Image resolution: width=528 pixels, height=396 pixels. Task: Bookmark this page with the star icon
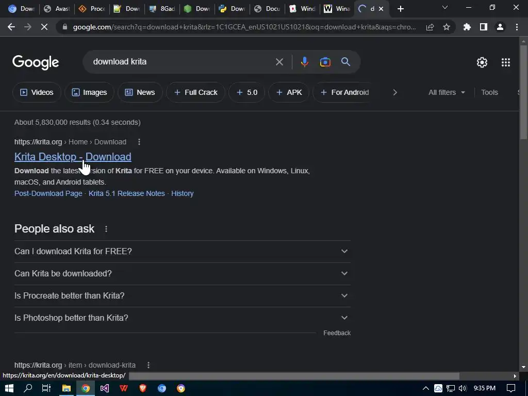click(x=447, y=27)
